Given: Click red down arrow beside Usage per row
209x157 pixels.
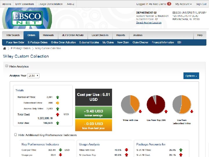Looking at the screenshot, I should coord(60,155).
